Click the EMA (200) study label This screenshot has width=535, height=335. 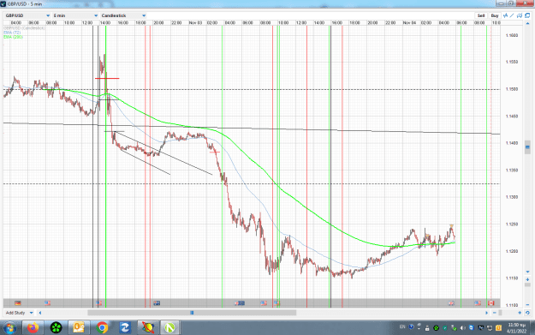click(x=13, y=37)
